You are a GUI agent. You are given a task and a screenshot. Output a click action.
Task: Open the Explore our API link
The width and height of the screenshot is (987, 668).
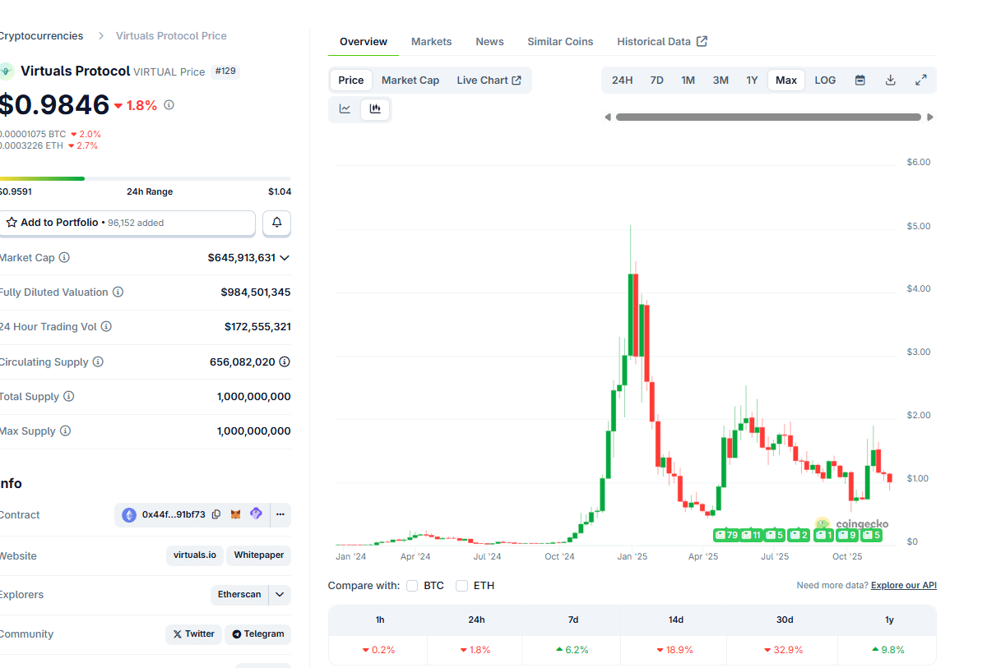pyautogui.click(x=903, y=586)
